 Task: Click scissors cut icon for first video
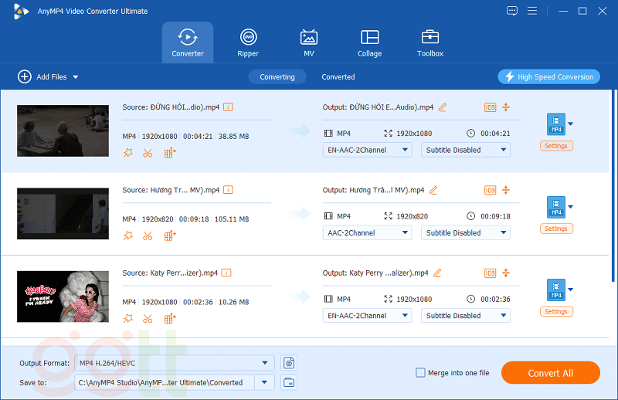pyautogui.click(x=148, y=153)
